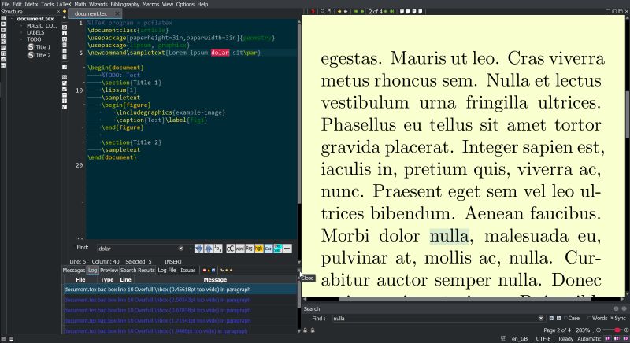Image resolution: width=630 pixels, height=343 pixels.
Task: Click the 283% zoom level label
Action: (x=583, y=330)
